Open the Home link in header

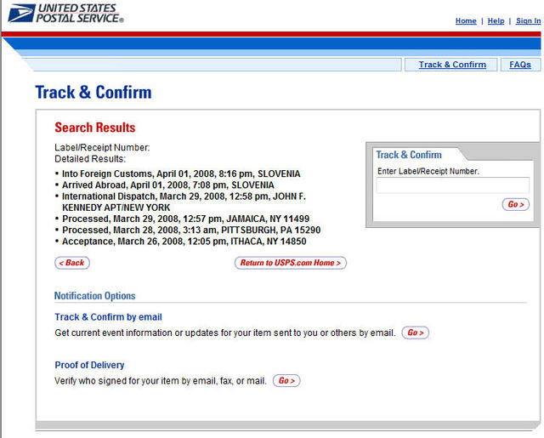click(x=466, y=20)
